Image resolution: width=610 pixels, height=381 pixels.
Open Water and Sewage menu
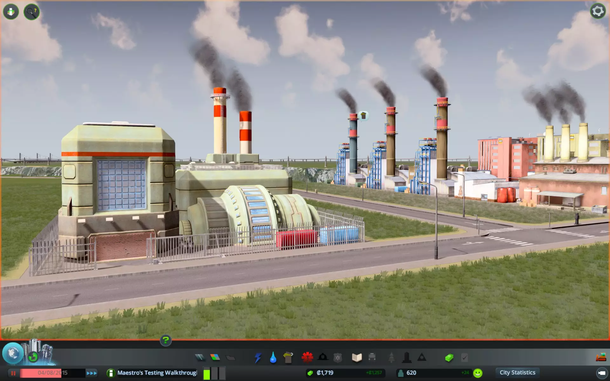click(x=273, y=358)
